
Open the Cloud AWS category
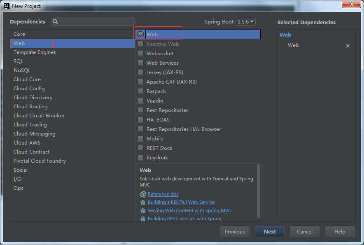pos(72,143)
